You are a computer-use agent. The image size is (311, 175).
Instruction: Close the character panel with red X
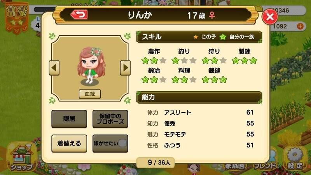(270, 17)
